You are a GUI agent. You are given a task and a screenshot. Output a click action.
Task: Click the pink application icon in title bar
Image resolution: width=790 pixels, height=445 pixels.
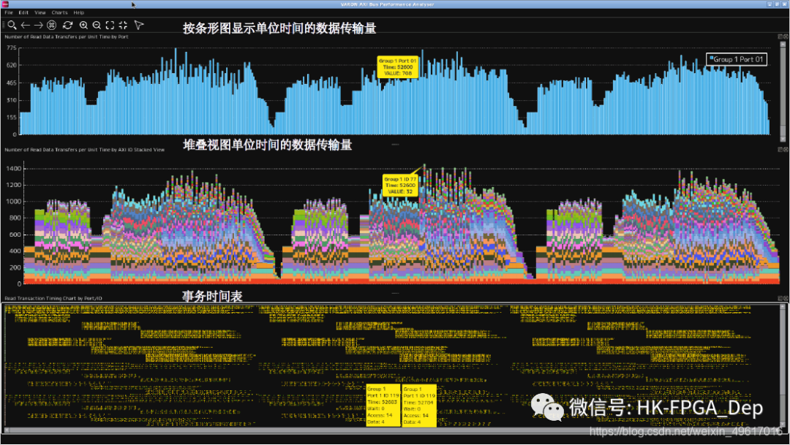5,4
